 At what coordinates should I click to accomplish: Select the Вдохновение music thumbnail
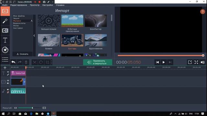[96, 40]
